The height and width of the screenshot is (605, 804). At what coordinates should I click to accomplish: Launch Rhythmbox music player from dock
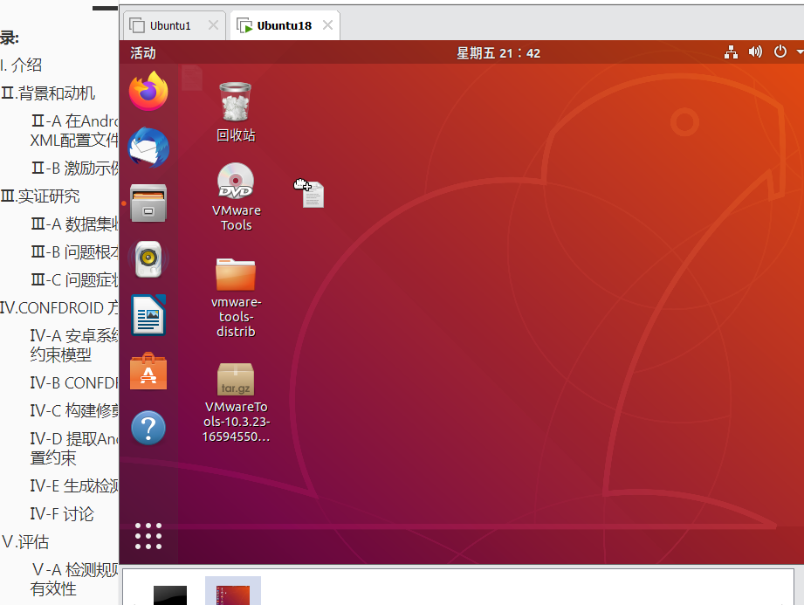148,259
